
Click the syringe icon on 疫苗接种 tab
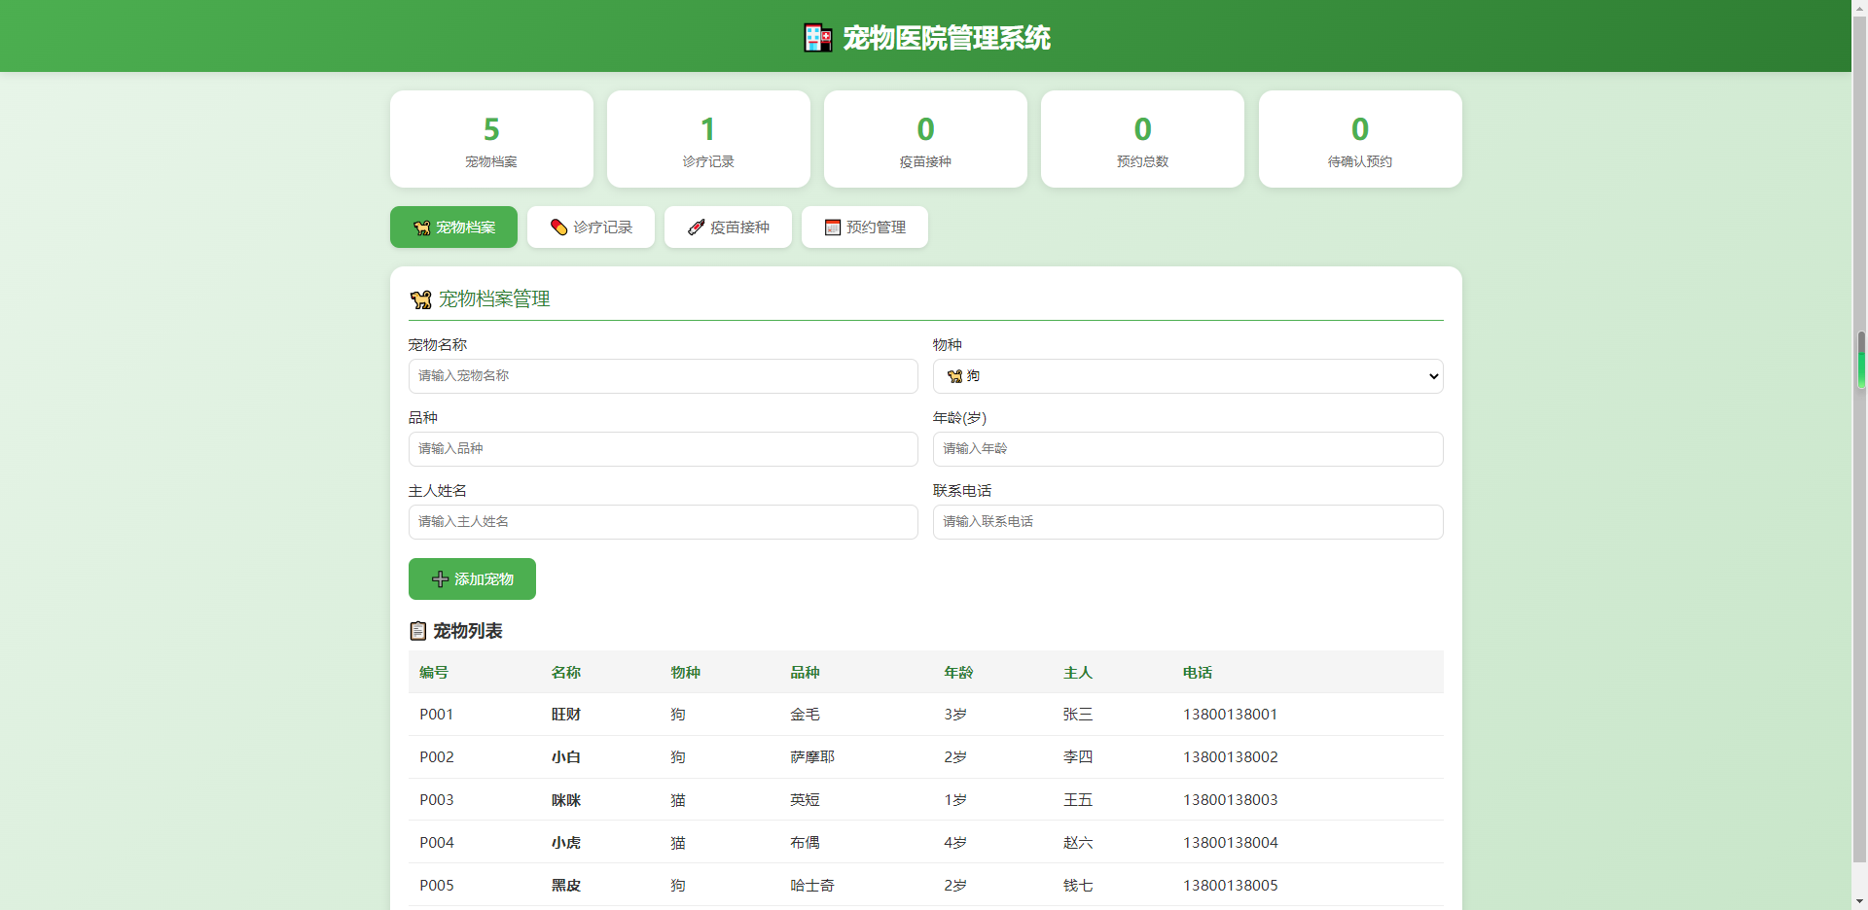click(696, 227)
